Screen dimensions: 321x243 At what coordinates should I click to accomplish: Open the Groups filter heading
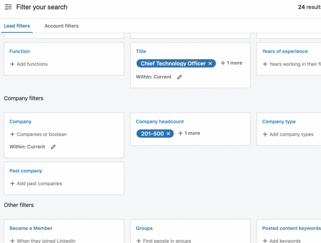[144, 228]
